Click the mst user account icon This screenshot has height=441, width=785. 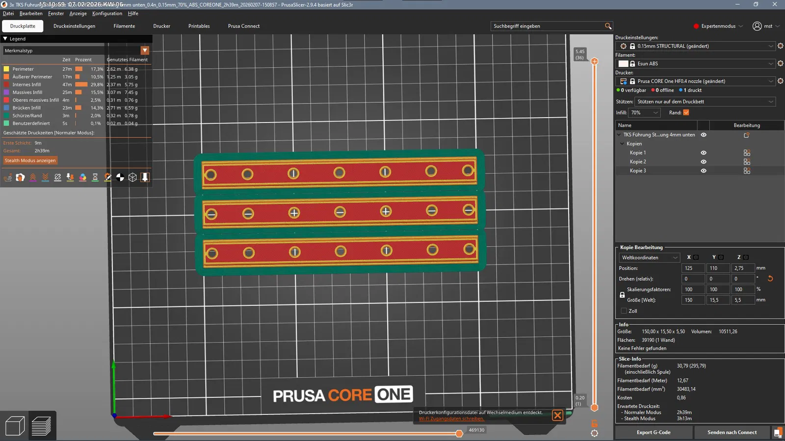tap(757, 26)
